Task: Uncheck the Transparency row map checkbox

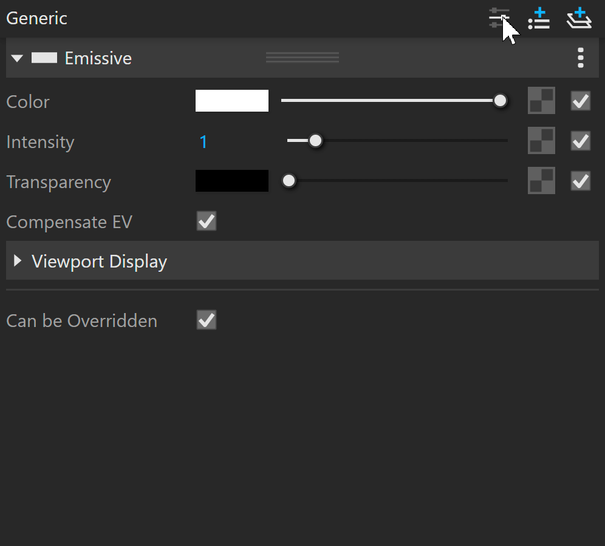Action: coord(581,181)
